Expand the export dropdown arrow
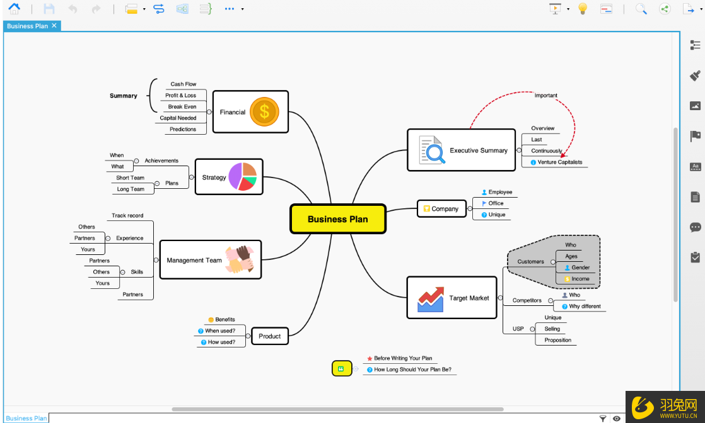 tap(701, 9)
